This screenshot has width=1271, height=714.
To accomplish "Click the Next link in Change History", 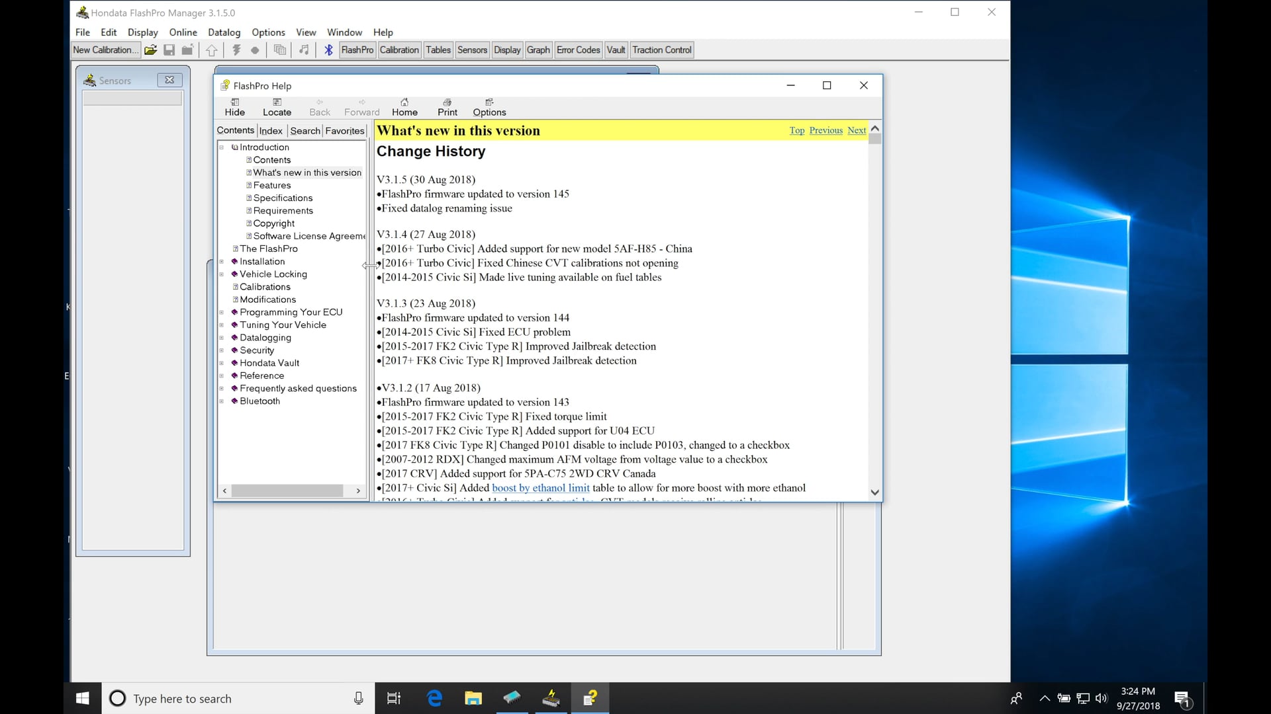I will point(856,130).
